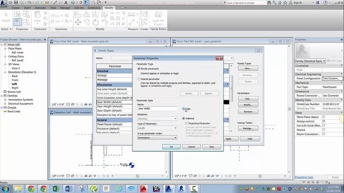This screenshot has height=193, width=344.
Task: Click Internet Explorer icon in taskbar
Action: pyautogui.click(x=119, y=188)
